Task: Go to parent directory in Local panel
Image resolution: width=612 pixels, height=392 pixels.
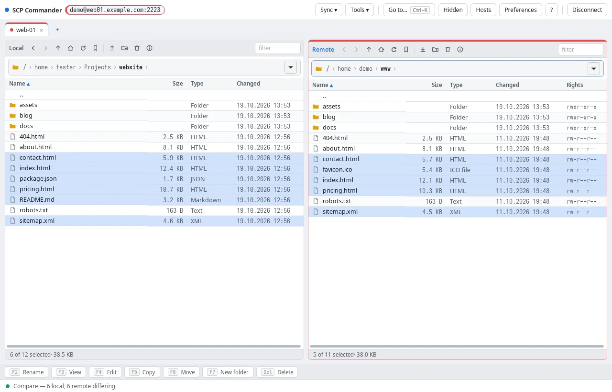Action: point(58,48)
